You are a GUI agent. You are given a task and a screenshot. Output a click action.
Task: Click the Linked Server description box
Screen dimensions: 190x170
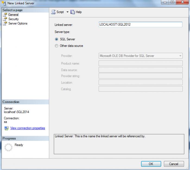point(119,144)
